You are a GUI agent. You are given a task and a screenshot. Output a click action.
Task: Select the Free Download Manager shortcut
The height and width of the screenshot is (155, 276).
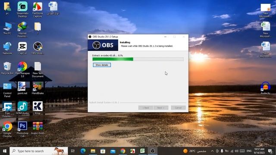click(x=7, y=110)
